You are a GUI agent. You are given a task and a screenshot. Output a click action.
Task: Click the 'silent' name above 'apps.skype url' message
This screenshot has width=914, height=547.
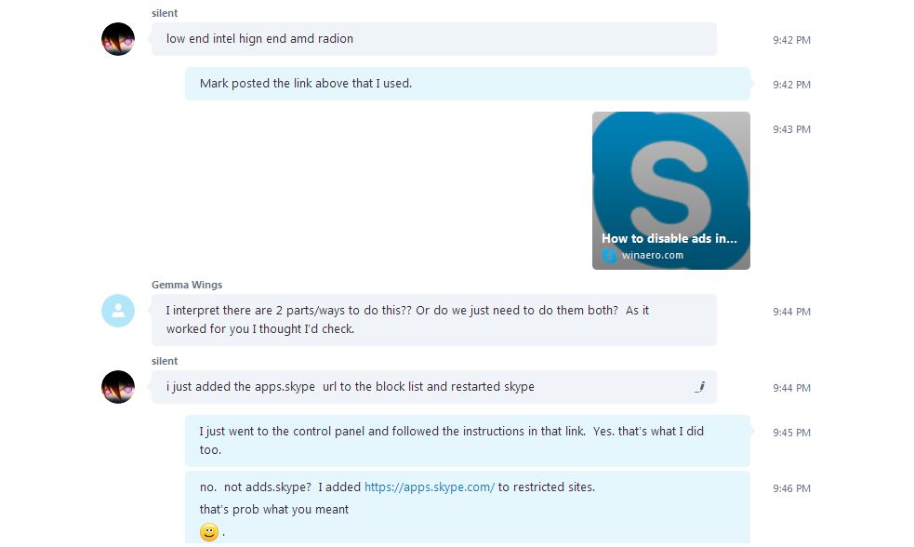point(165,361)
